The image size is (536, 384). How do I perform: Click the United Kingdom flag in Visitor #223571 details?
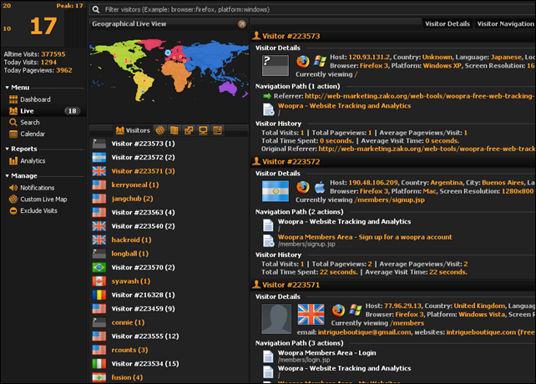pyautogui.click(x=311, y=314)
